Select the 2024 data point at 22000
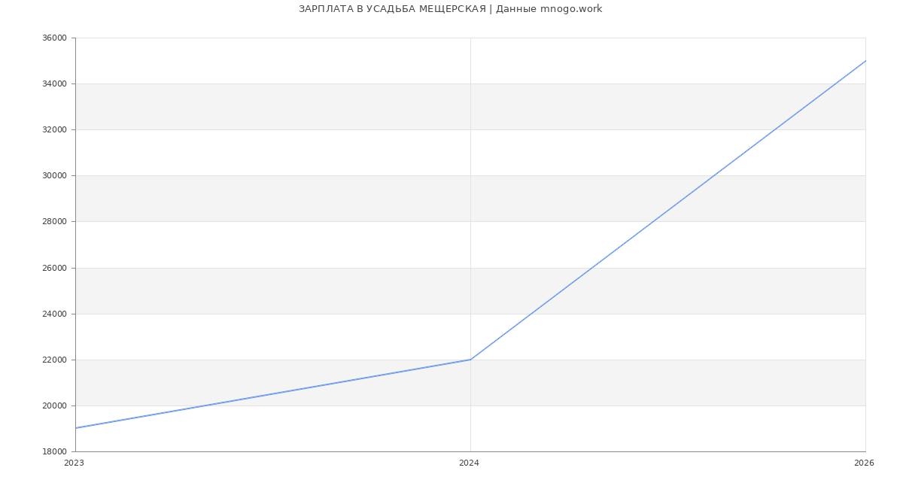Screen dimensions: 903x489 coord(470,360)
